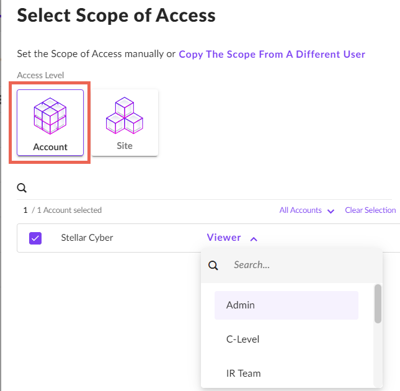This screenshot has height=391, width=400.
Task: Click the Site label under the cube
Action: click(x=124, y=146)
